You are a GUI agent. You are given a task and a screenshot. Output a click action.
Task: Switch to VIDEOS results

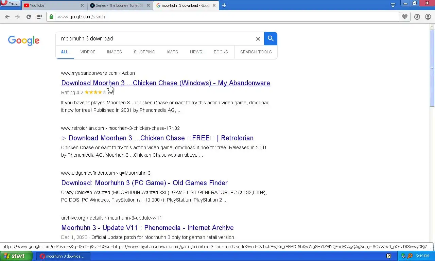coord(88,52)
